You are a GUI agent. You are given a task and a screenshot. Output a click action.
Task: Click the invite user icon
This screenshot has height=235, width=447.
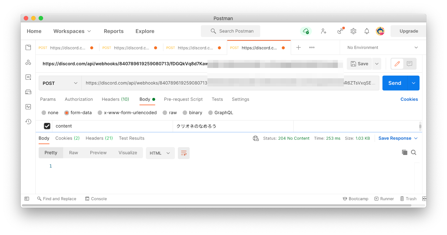pyautogui.click(x=324, y=31)
